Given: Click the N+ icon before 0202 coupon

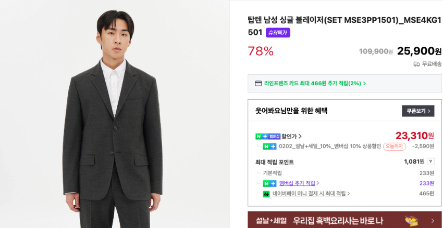Looking at the screenshot, I should point(269,146).
